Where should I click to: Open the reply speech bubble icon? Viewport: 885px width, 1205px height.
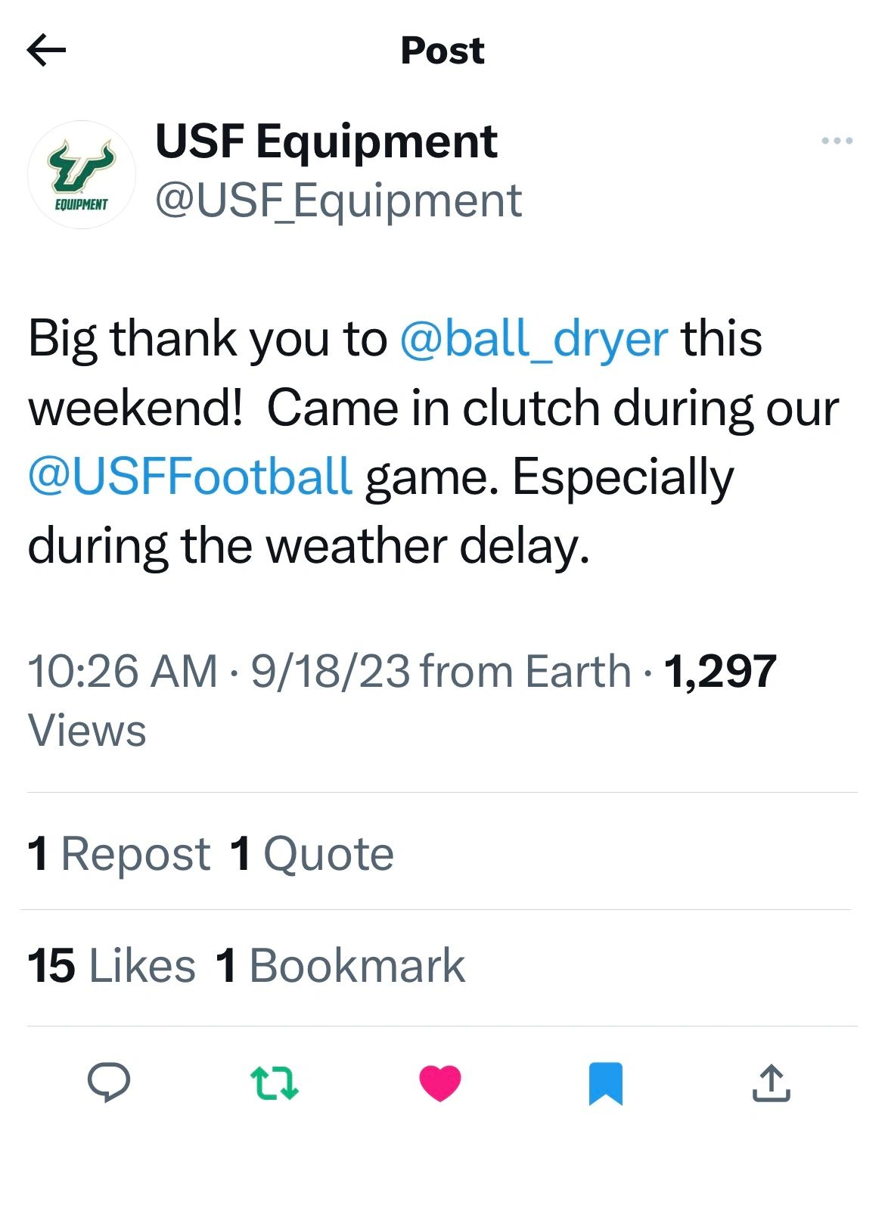[x=109, y=1082]
